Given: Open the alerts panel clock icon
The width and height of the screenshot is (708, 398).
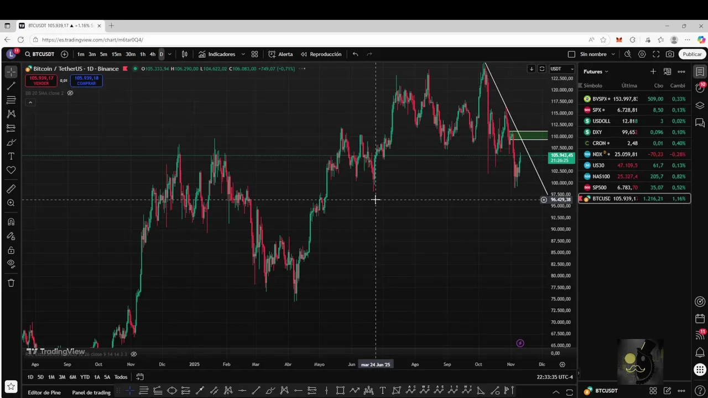Looking at the screenshot, I should [x=700, y=88].
